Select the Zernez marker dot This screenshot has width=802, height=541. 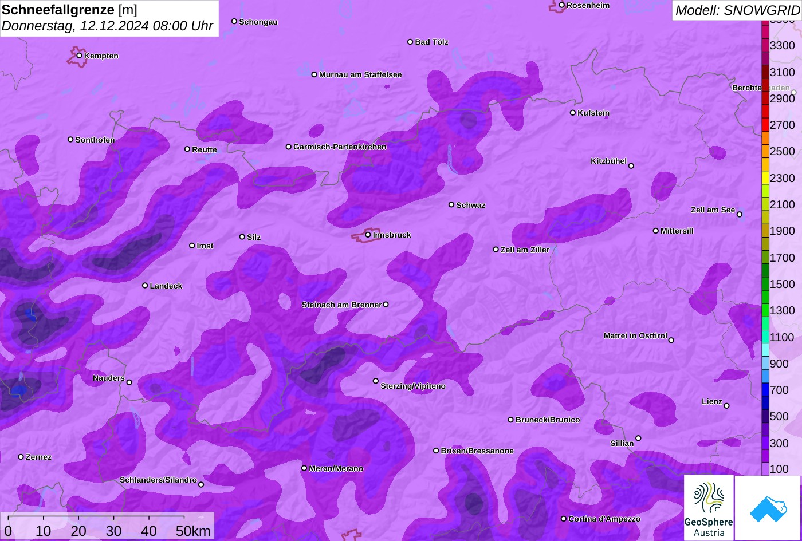[x=21, y=457]
